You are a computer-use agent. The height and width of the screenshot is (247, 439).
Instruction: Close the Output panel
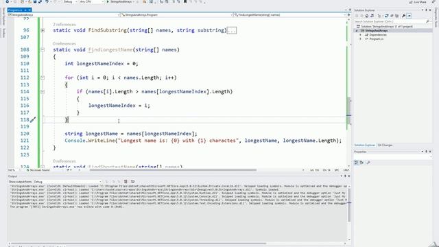point(349,176)
